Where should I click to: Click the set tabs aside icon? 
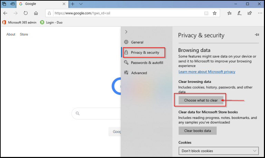point(12,4)
